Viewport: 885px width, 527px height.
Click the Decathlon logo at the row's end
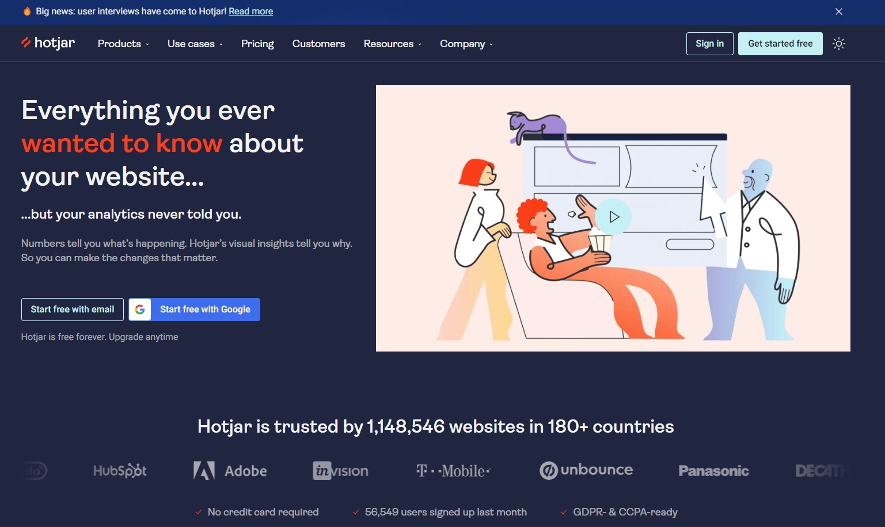[x=822, y=471]
